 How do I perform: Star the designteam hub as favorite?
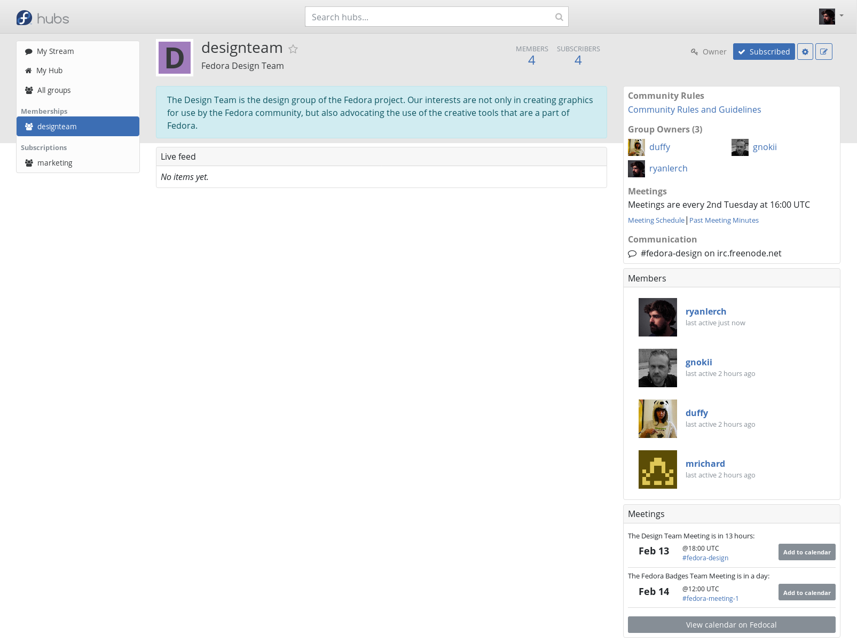[293, 49]
